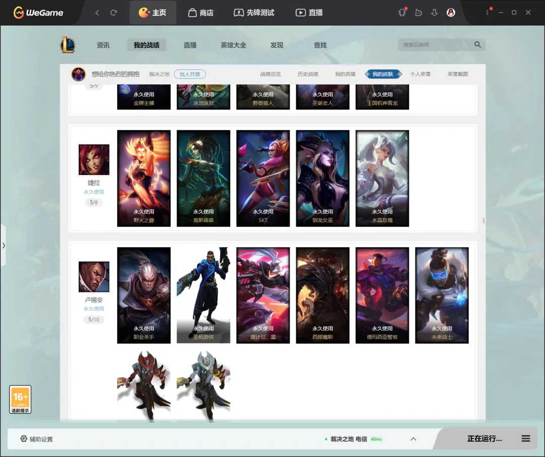The width and height of the screenshot is (545, 457).
Task: Click the 卢锡安 champion portrait
Action: [94, 276]
